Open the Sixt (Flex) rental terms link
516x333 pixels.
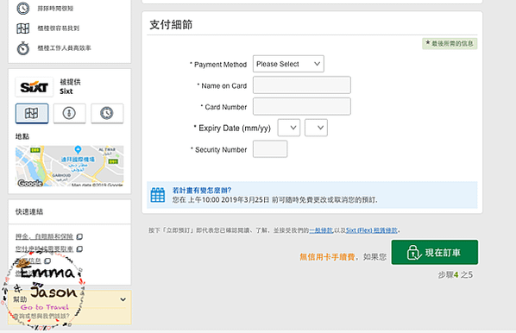pos(372,230)
